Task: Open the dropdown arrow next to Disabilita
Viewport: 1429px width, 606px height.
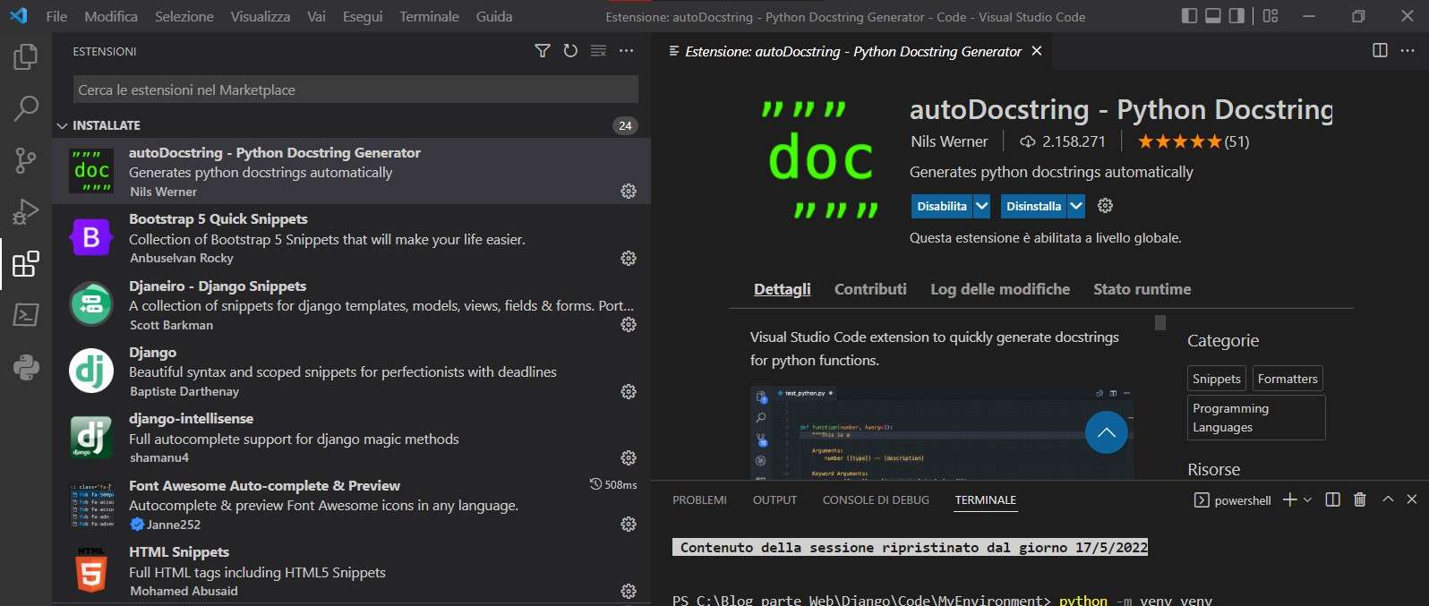Action: (x=982, y=206)
